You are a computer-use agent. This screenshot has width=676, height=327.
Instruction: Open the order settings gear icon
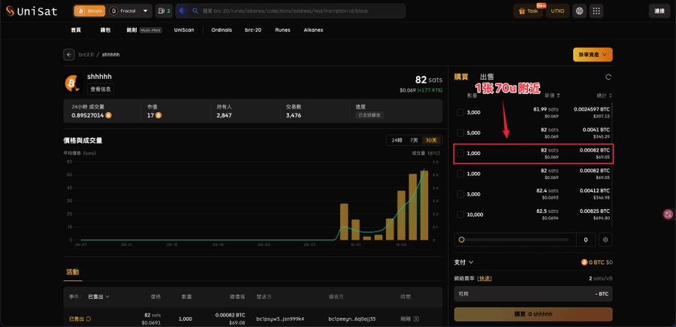[x=605, y=240]
